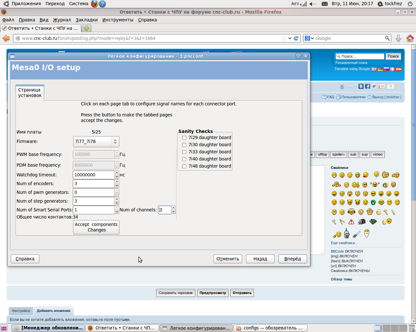Tick the 7i40 daughter board checkbox
Viewport: 416px width, 332px height.
pyautogui.click(x=184, y=159)
